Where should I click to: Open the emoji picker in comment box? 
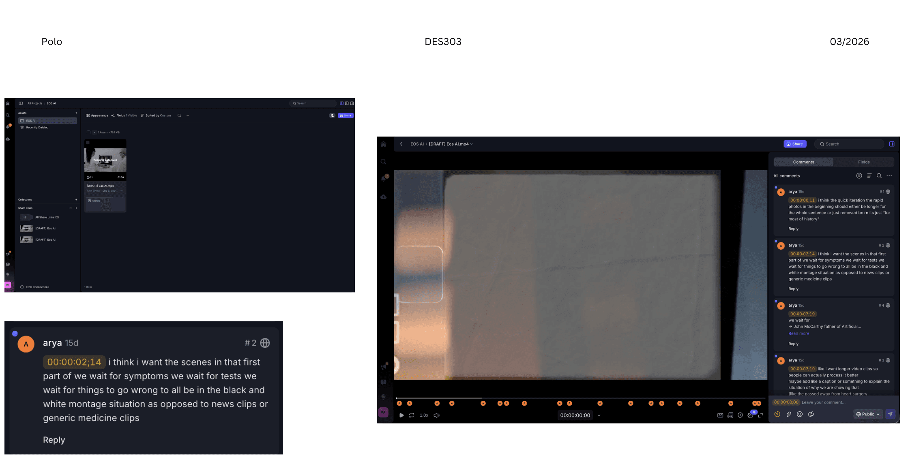[x=800, y=414]
